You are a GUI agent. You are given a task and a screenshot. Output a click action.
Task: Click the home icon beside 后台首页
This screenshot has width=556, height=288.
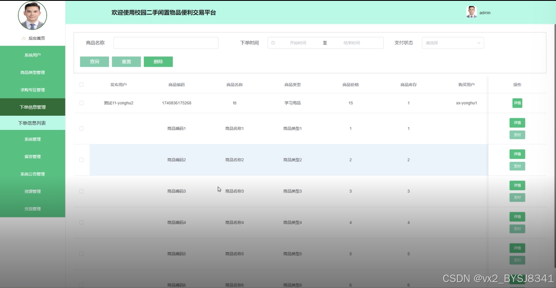pyautogui.click(x=24, y=38)
